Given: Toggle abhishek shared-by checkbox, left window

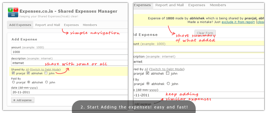Looking at the screenshot, I should coord(28,73).
